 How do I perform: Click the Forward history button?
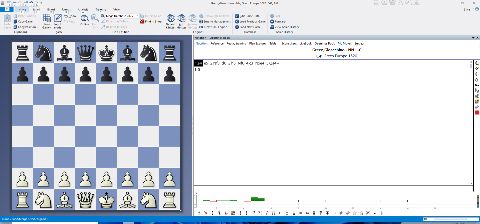pos(278,21)
